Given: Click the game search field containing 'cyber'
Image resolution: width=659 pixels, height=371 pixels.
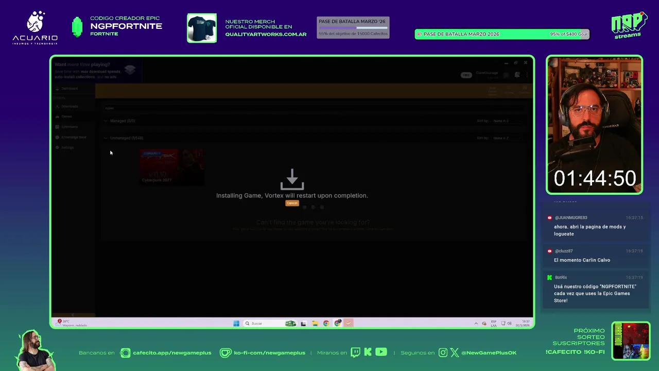Looking at the screenshot, I should coord(314,108).
